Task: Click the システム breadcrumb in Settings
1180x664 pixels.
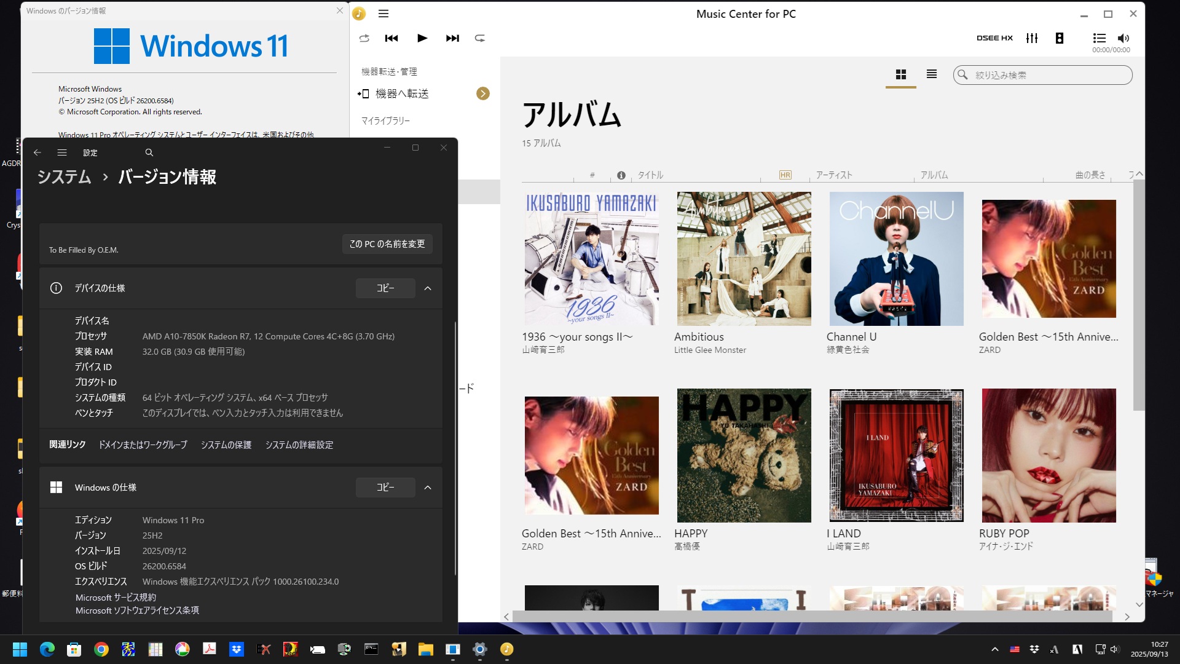Action: tap(64, 177)
